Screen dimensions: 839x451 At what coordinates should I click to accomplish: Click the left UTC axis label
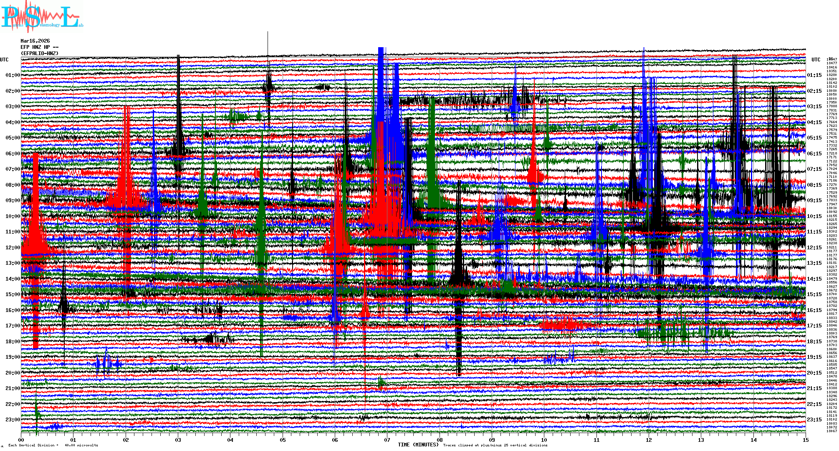pyautogui.click(x=4, y=60)
